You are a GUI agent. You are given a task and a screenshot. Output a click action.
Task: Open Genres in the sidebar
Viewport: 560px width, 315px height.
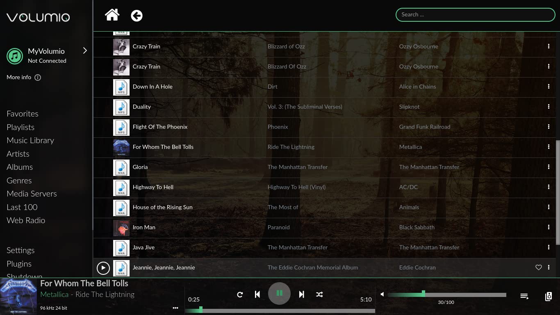(x=19, y=180)
